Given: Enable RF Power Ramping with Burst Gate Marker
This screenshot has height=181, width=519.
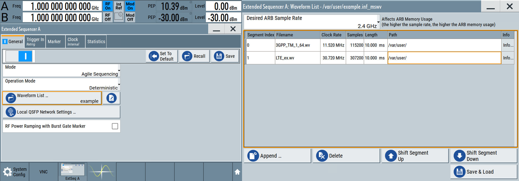Looking at the screenshot, I should pos(115,126).
